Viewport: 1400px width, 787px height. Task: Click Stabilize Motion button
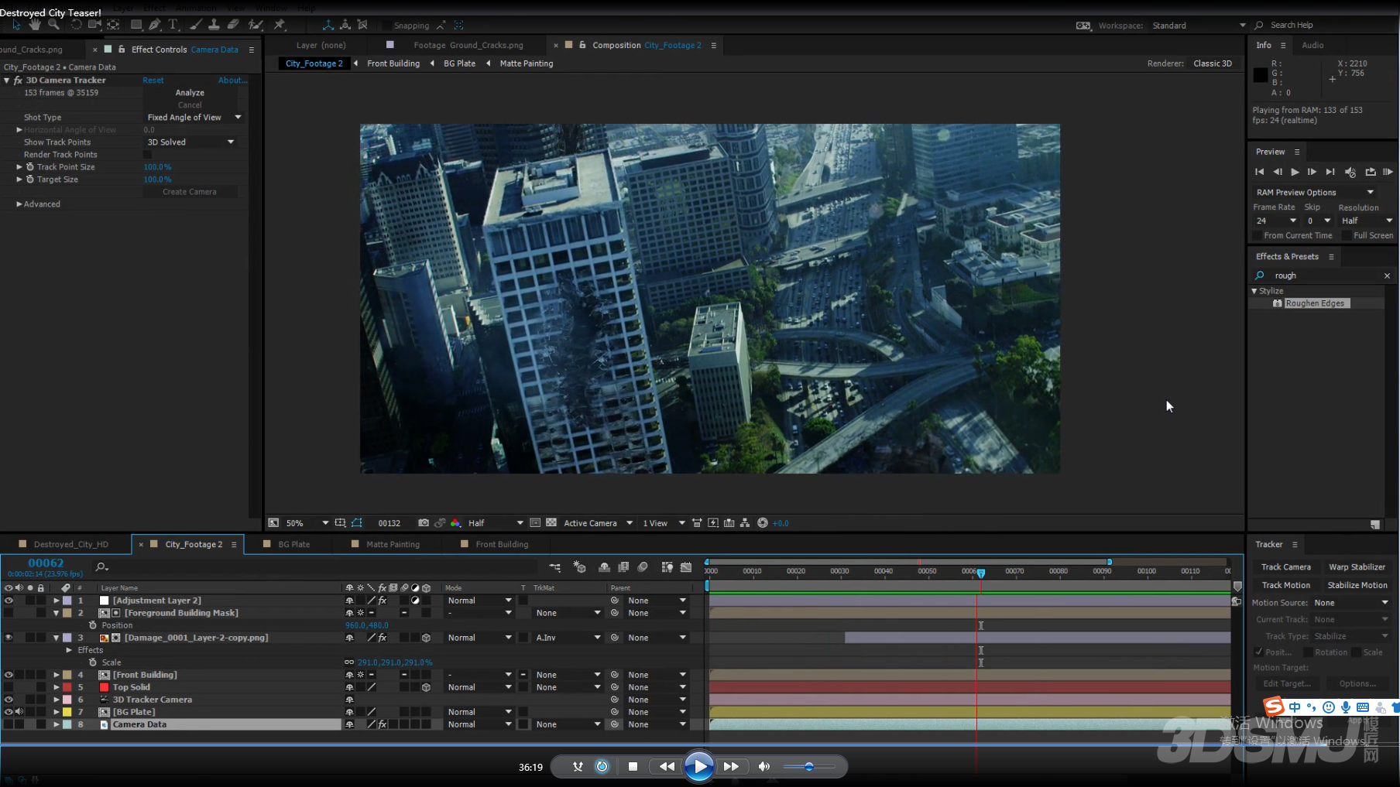coord(1357,585)
